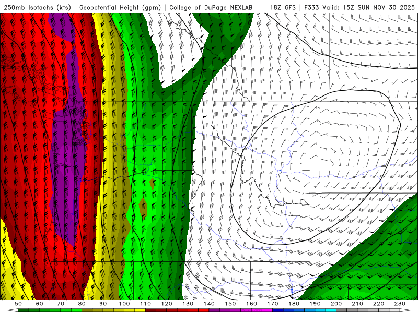Pick the bright red swatch left of 140
418x313 pixels.
point(204,310)
